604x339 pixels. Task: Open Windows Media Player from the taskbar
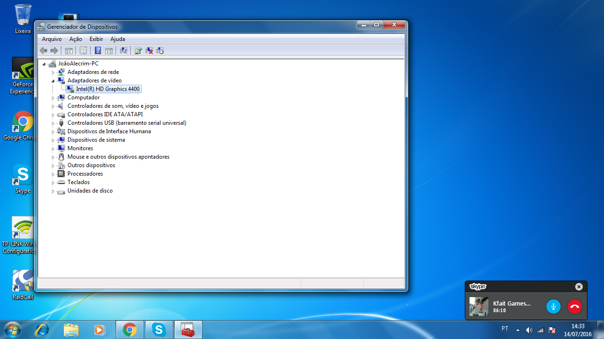[x=100, y=330]
